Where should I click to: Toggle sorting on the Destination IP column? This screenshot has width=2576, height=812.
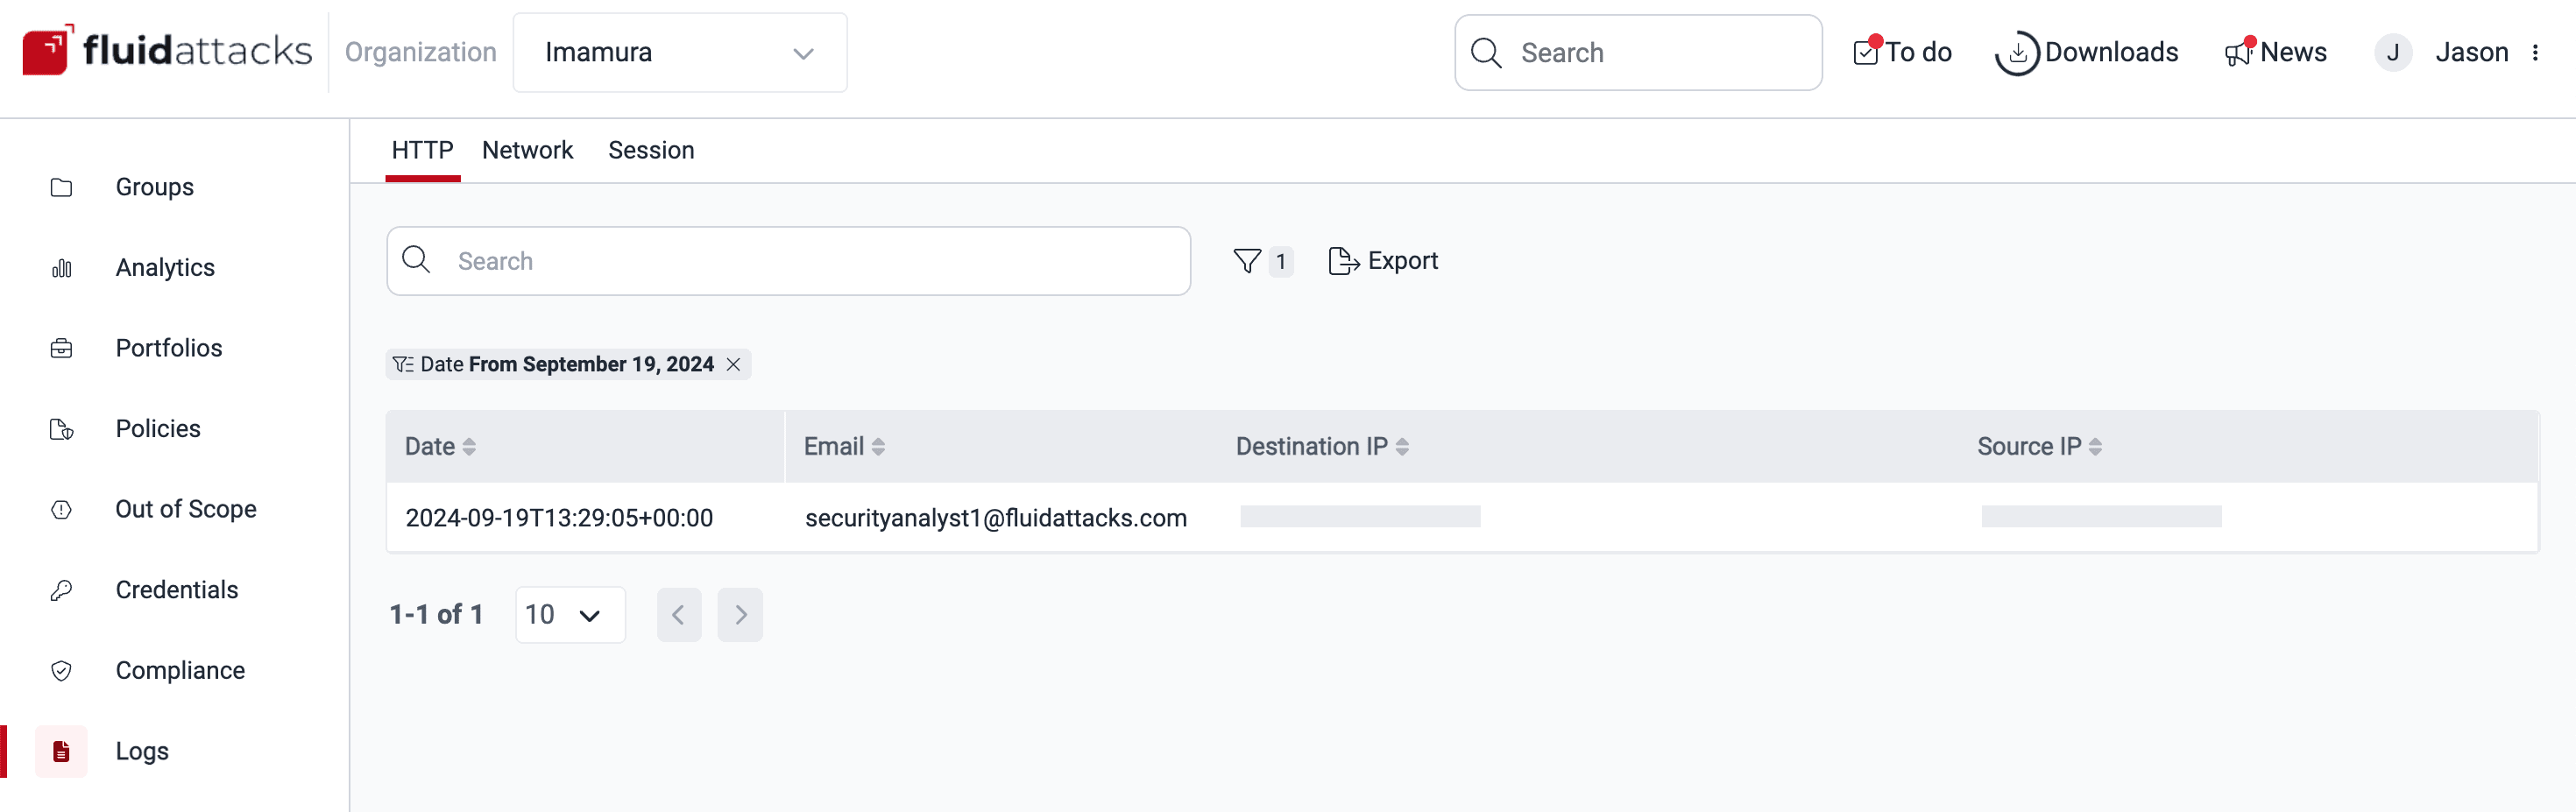(x=1403, y=446)
